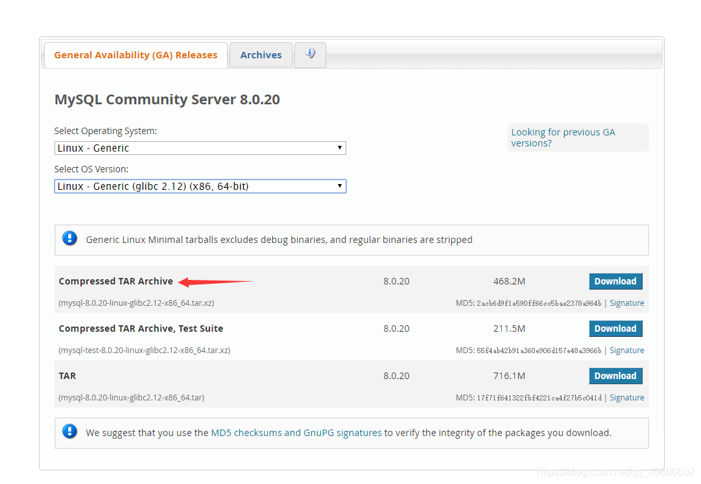Follow MD5 checksums and GnuPG signatures link

tap(296, 433)
